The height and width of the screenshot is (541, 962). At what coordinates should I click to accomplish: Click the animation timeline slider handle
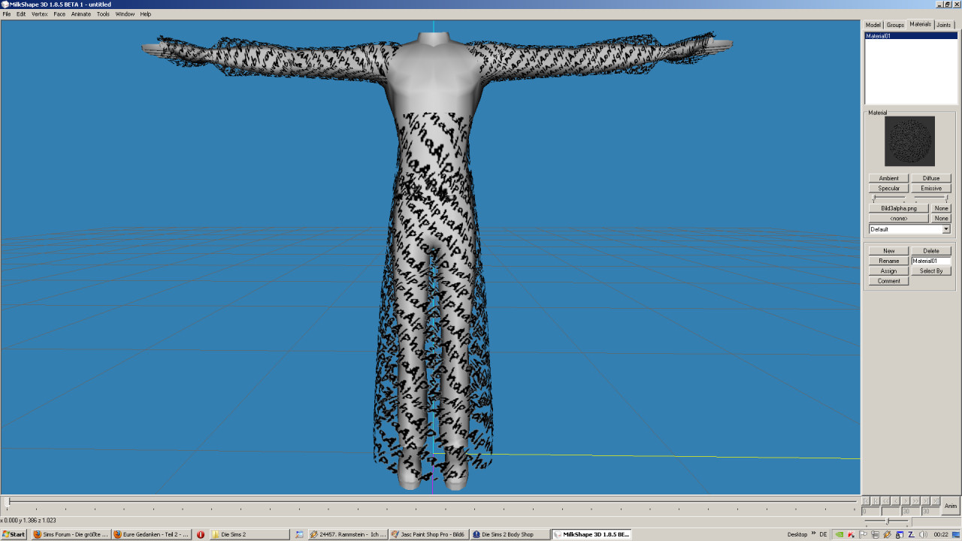9,501
